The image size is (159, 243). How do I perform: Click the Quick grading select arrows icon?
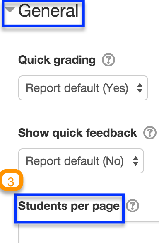pos(140,88)
